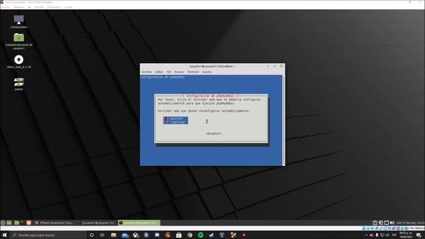Viewport: 425px width, 239px height.
Task: Open Cortana circle icon on taskbar
Action: tap(92, 235)
